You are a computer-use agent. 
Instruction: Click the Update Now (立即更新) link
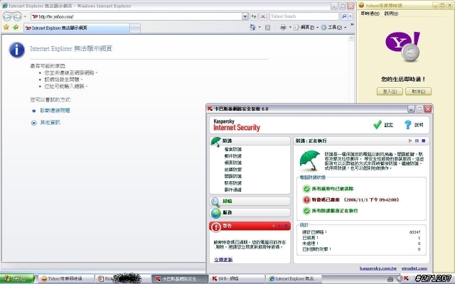coord(223,260)
